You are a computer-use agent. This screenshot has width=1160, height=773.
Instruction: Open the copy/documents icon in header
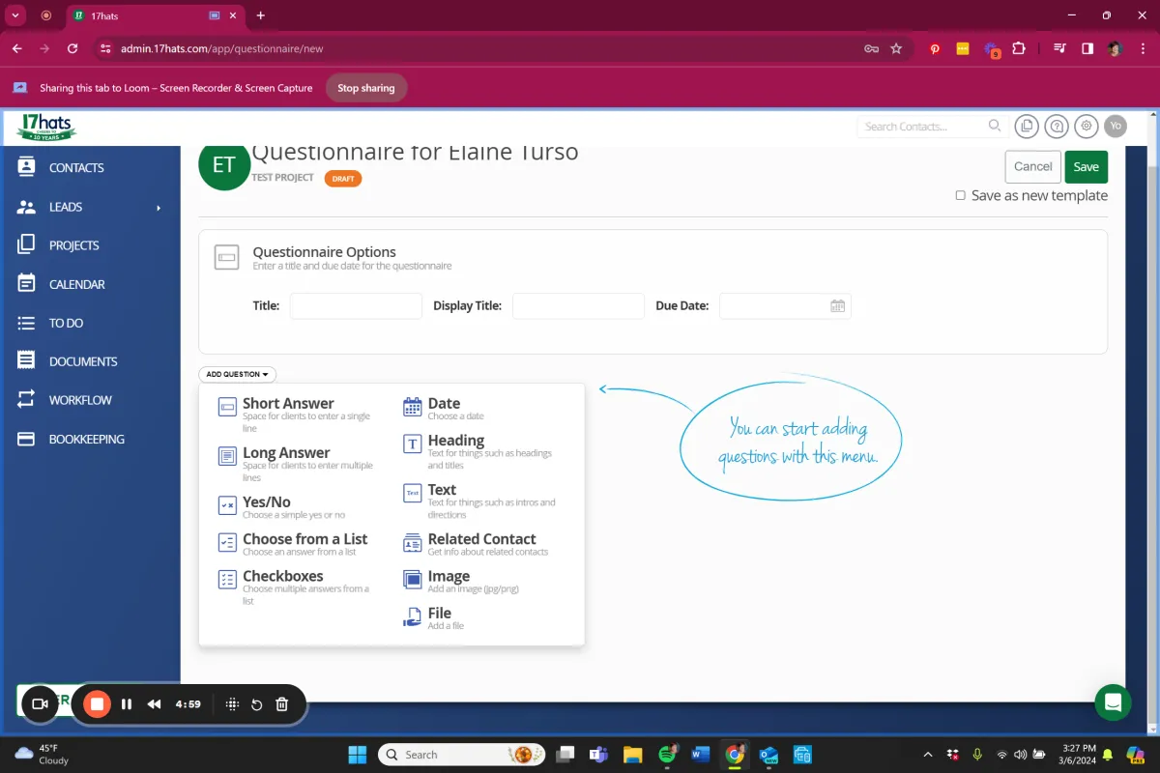(x=1026, y=126)
